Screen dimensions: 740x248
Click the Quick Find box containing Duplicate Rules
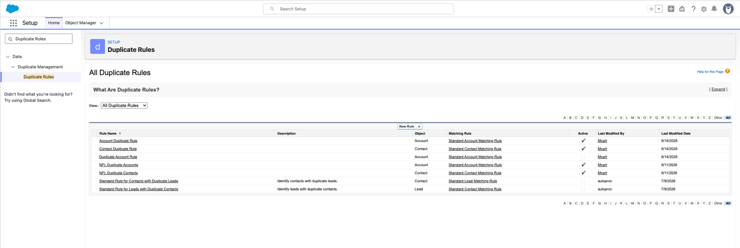coord(39,39)
